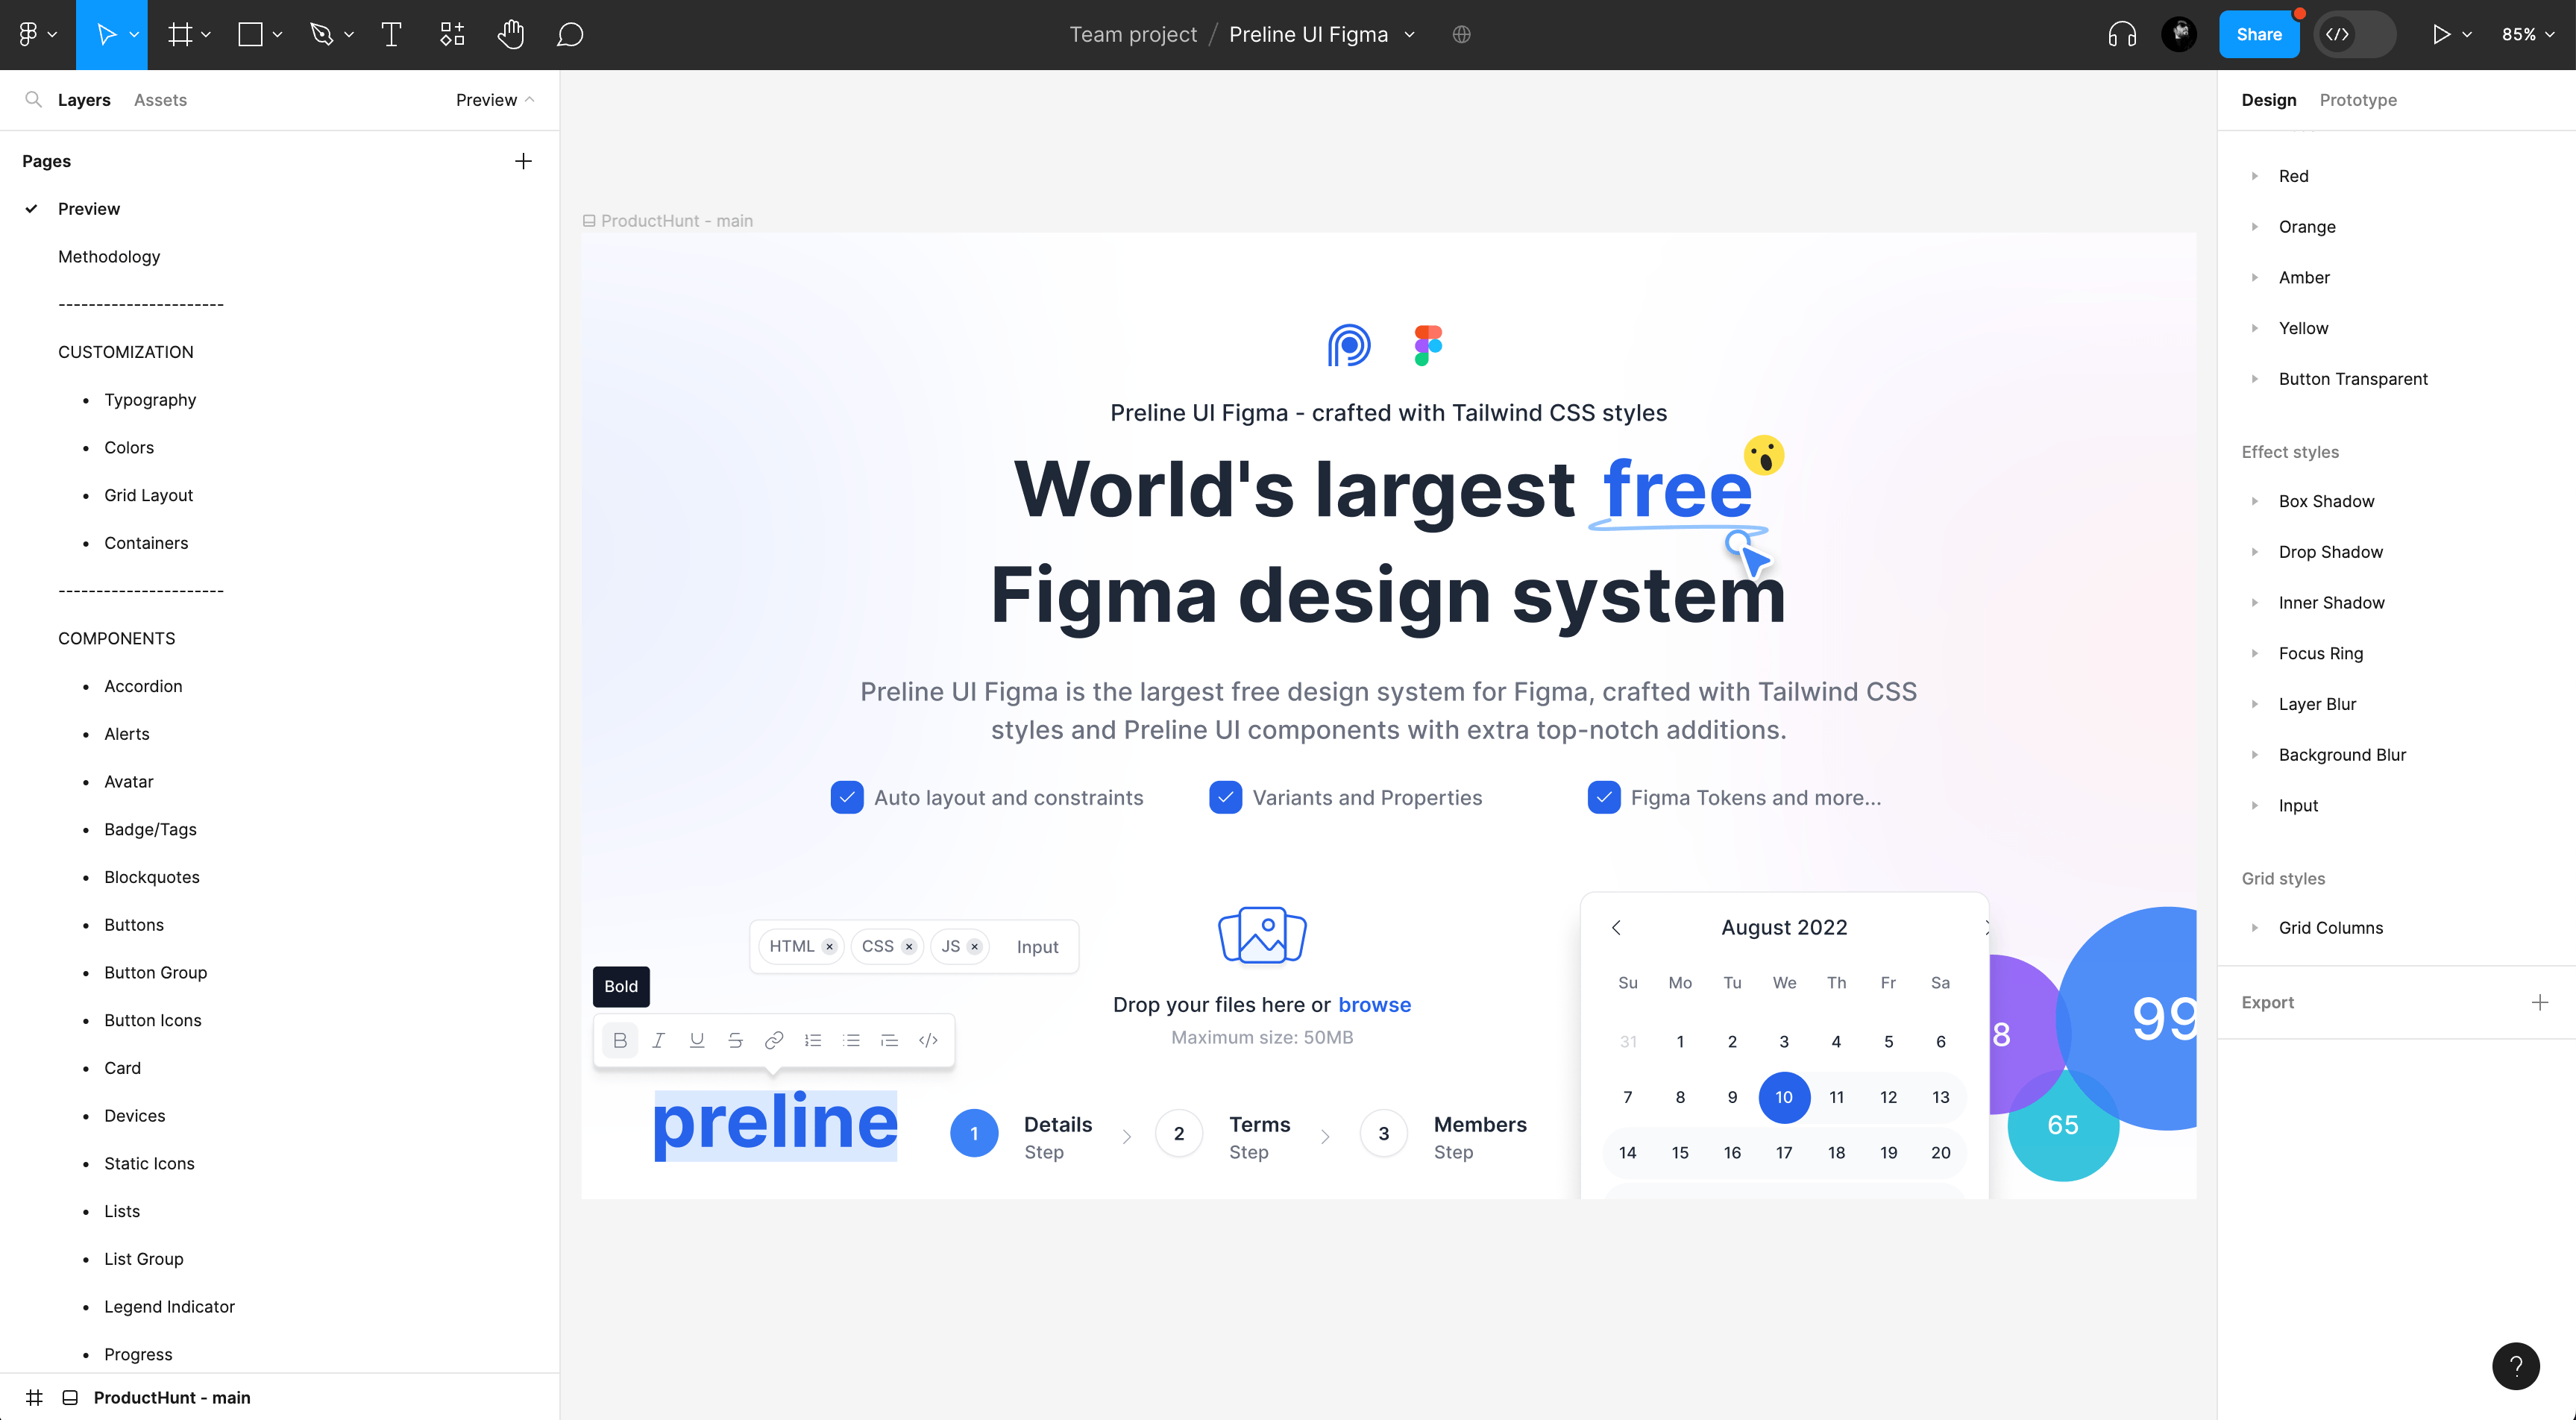2576x1420 pixels.
Task: Toggle Variants and Properties checkbox
Action: pyautogui.click(x=1224, y=797)
